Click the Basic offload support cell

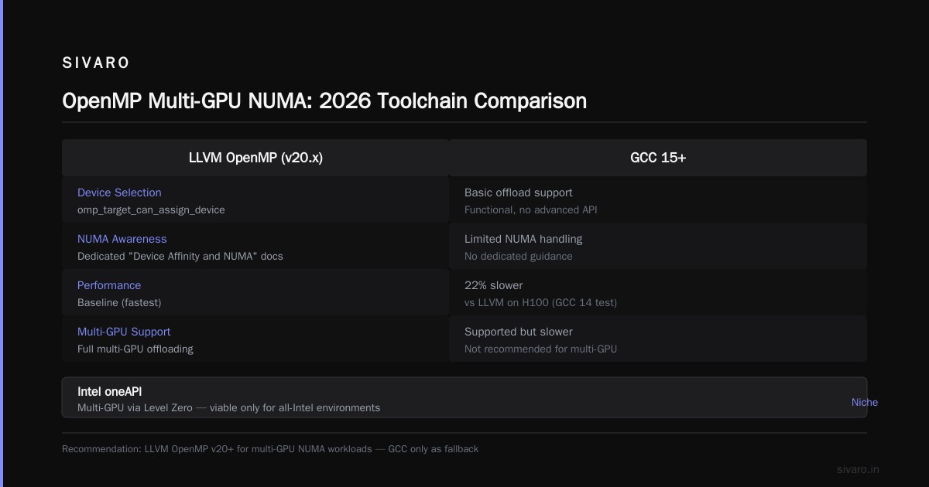point(658,200)
